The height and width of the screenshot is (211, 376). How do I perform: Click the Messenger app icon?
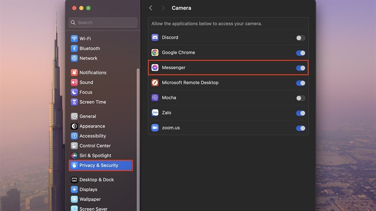(x=155, y=68)
